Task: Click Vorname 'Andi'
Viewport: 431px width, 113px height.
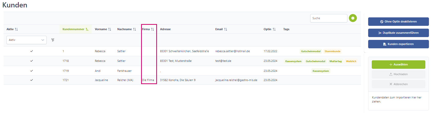Action: click(x=98, y=71)
